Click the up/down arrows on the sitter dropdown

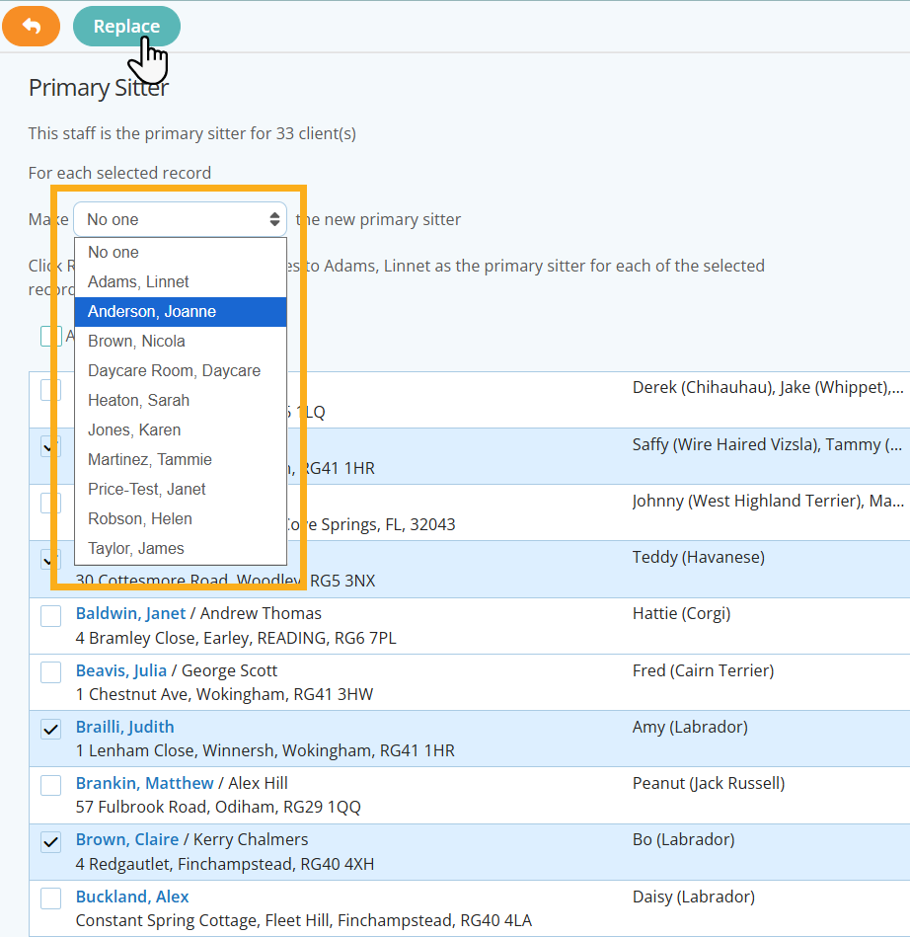tap(274, 218)
